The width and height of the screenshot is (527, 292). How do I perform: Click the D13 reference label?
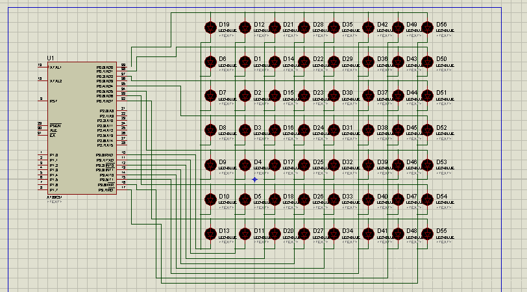pos(224,231)
